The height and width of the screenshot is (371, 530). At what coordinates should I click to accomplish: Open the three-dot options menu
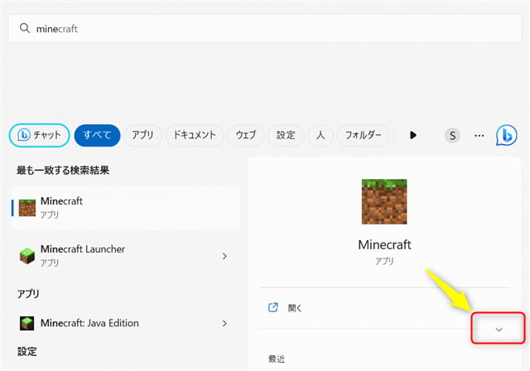pyautogui.click(x=479, y=135)
